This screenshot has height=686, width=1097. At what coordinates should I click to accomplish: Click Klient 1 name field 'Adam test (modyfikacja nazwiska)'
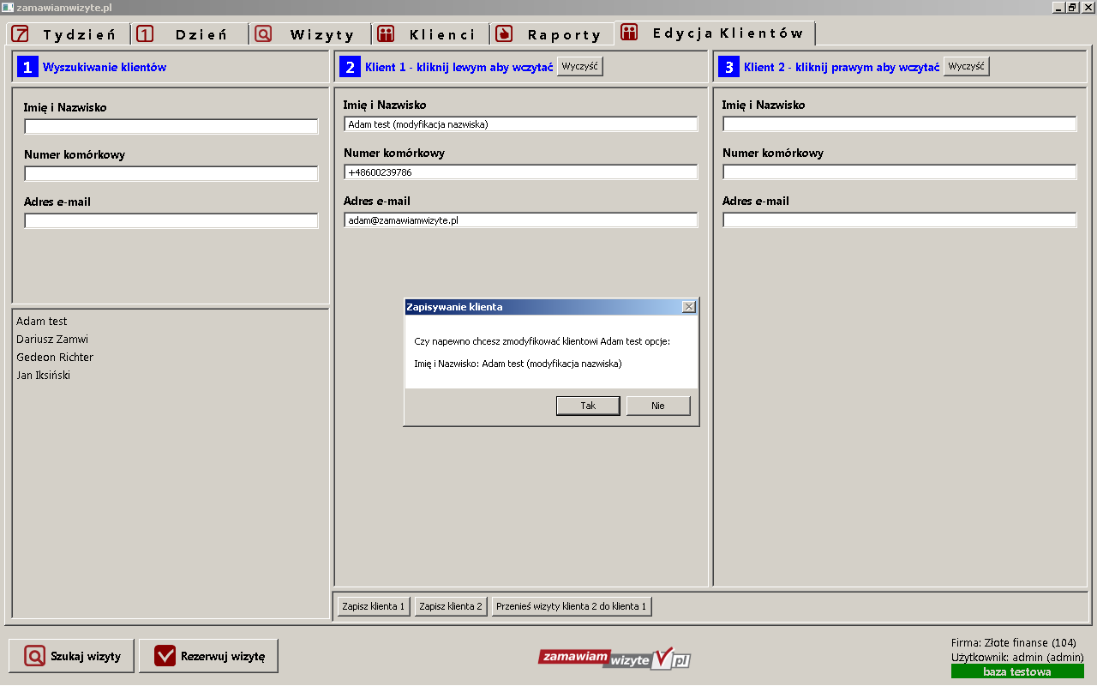point(521,124)
